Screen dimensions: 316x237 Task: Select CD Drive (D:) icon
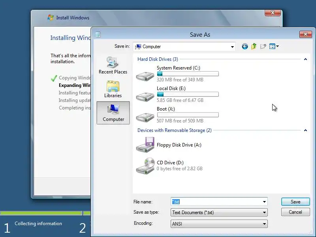145,166
